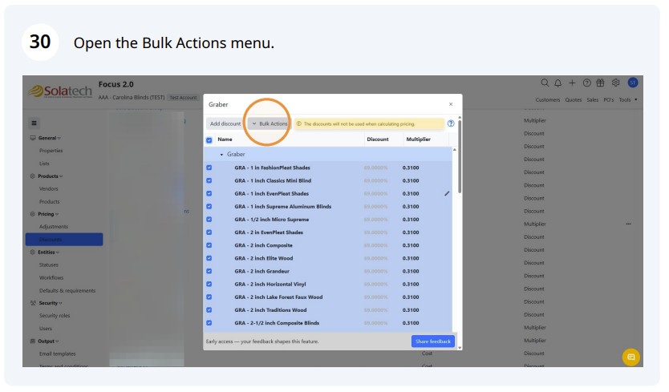
Task: Sort by the Discount column header
Action: tap(378, 139)
